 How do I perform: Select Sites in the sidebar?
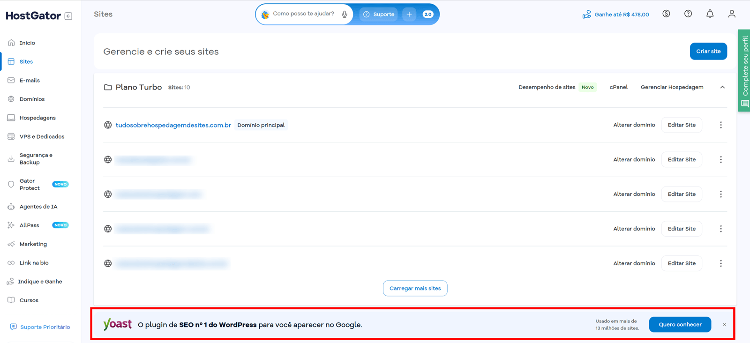26,61
